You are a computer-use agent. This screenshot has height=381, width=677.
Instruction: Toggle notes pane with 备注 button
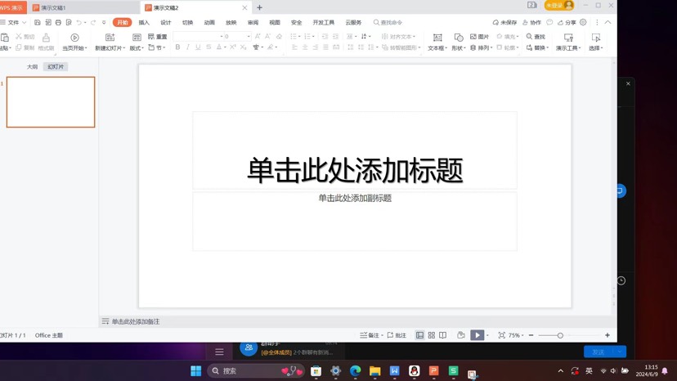point(370,335)
